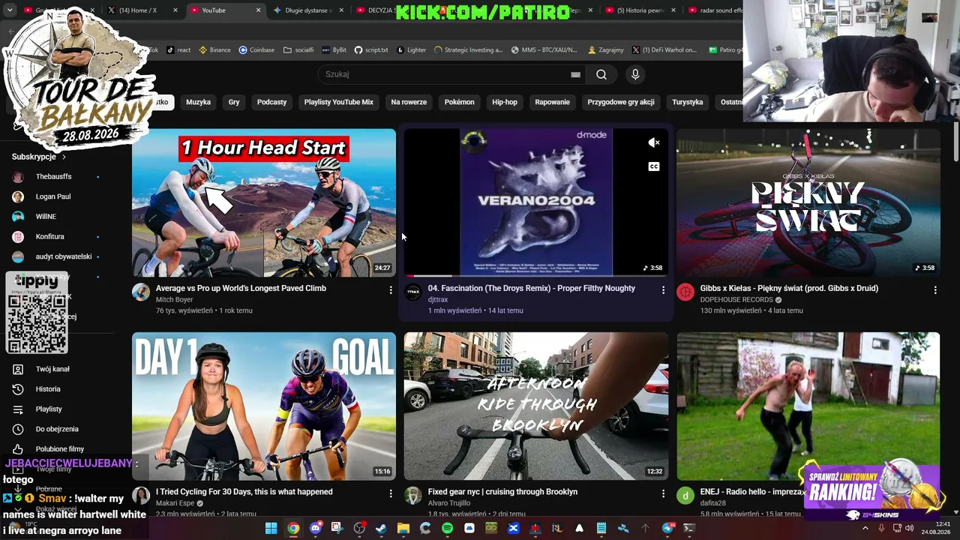Image resolution: width=960 pixels, height=540 pixels.
Task: Toggle captions on Fascination video preview
Action: click(x=654, y=166)
